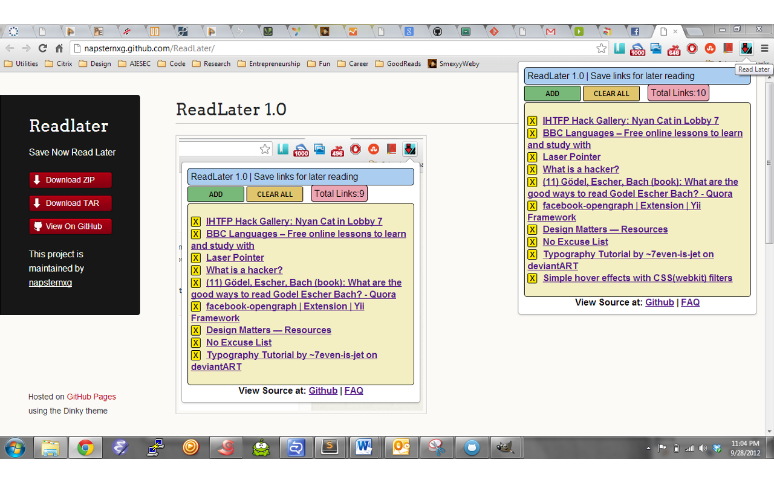
Task: Remove What is a hacker? link with X
Action: [x=532, y=170]
